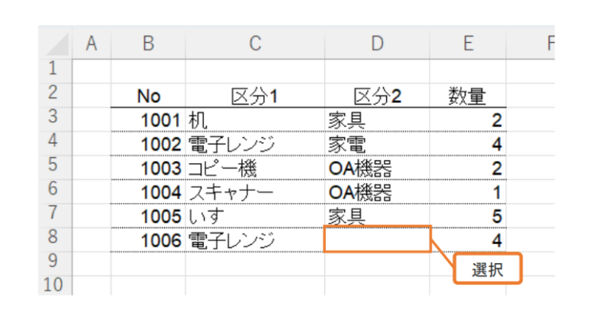Select column E header

[468, 44]
